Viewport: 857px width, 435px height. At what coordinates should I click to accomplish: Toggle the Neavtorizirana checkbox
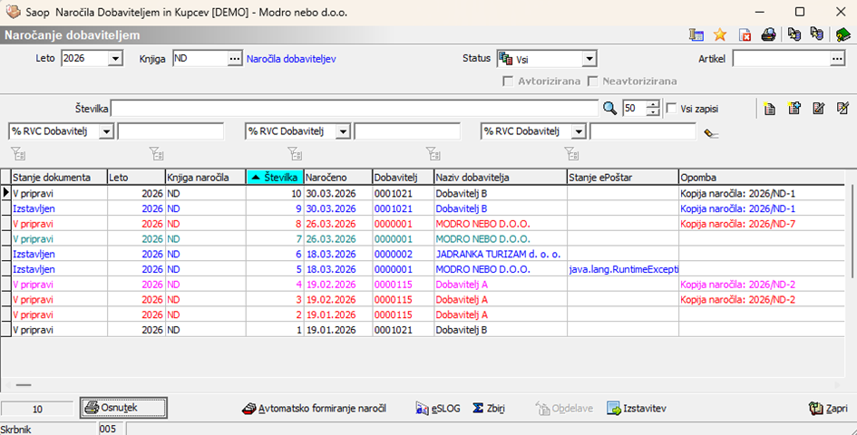[x=592, y=81]
